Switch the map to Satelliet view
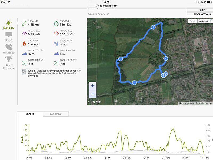 click(203, 21)
